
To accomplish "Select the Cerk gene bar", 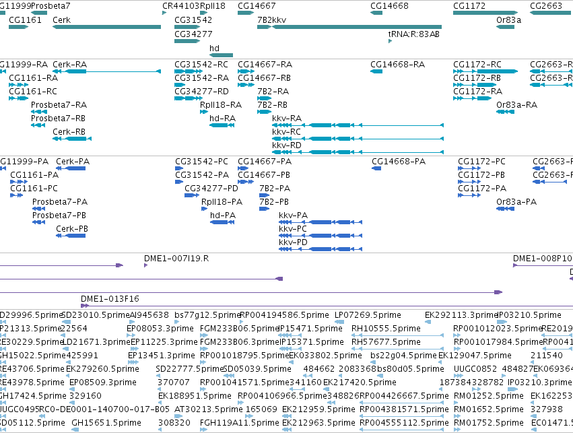I will [106, 27].
